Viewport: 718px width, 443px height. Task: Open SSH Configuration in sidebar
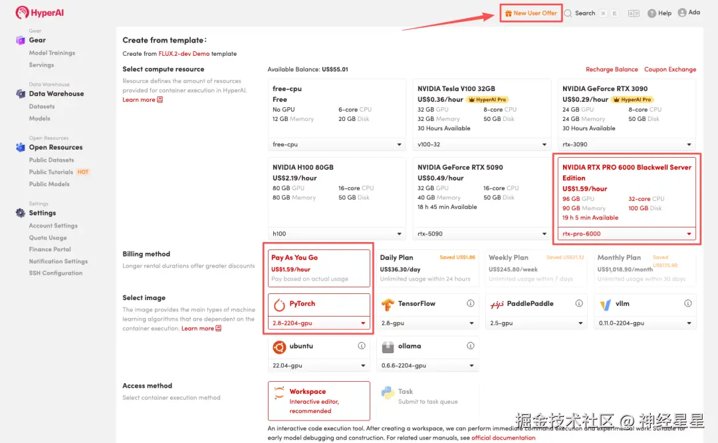[x=55, y=273]
